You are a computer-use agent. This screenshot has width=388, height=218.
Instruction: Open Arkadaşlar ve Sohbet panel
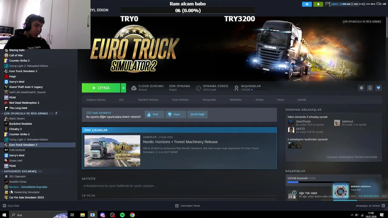pyautogui.click(x=370, y=206)
